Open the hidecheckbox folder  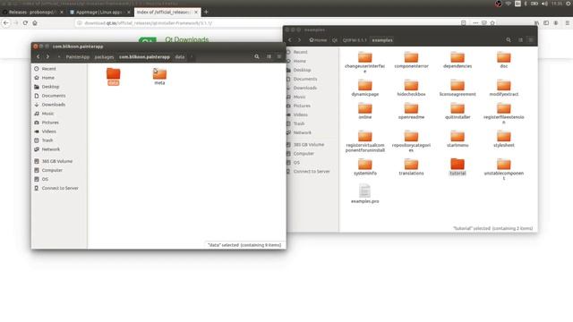[411, 88]
